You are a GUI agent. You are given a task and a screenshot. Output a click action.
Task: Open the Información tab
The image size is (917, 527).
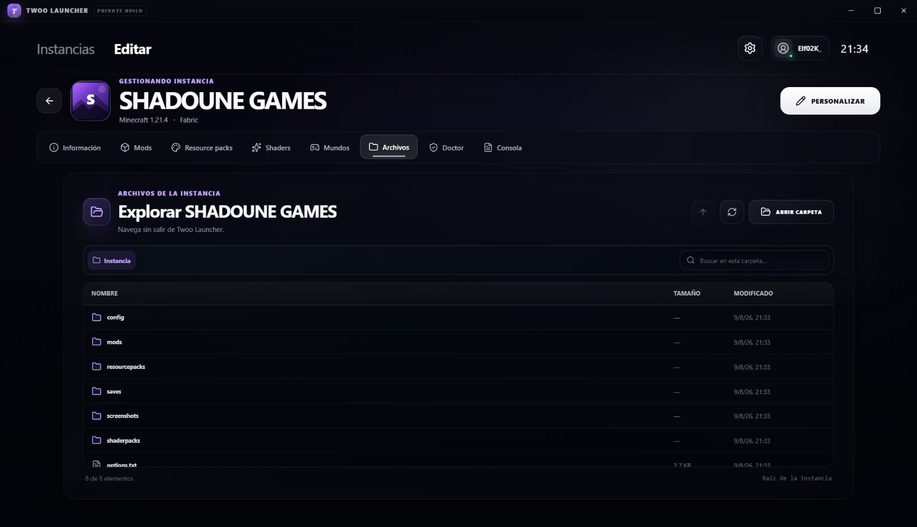[75, 148]
